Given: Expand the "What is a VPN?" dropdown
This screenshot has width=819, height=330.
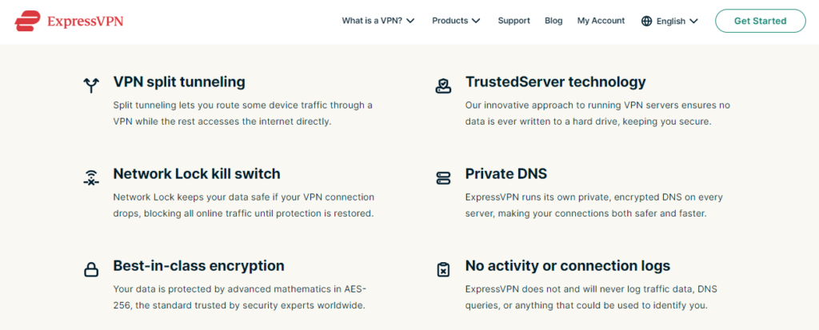Looking at the screenshot, I should (x=378, y=21).
